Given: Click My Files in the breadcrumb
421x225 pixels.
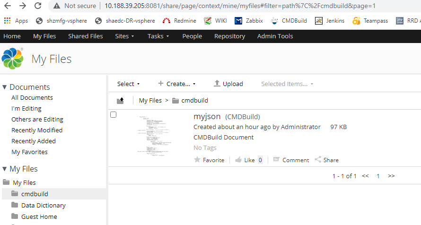Looking at the screenshot, I should click(150, 101).
